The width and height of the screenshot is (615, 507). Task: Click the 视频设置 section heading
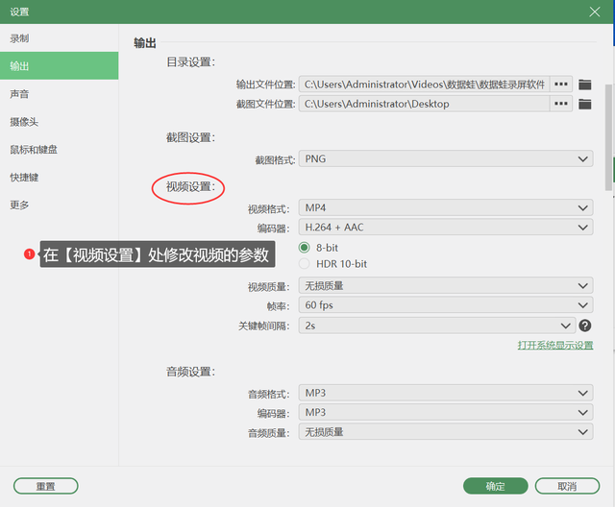point(190,187)
